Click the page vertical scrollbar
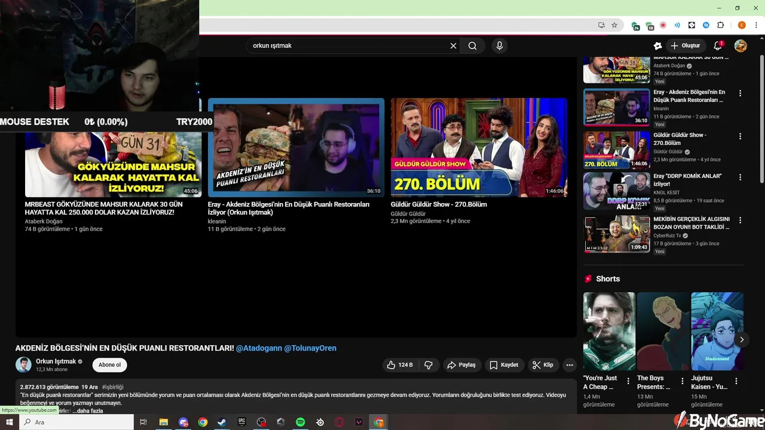Viewport: 765px width, 430px height. pyautogui.click(x=761, y=119)
